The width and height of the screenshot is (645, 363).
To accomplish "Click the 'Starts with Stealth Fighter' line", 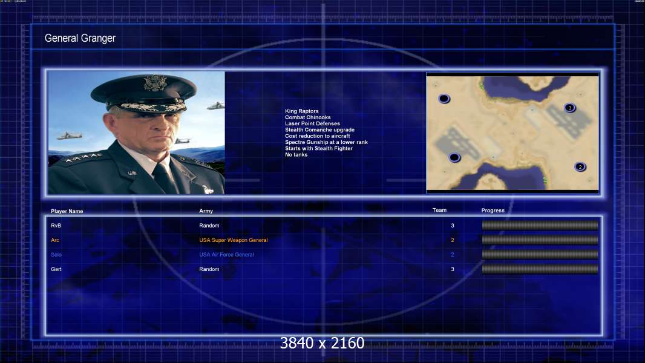I will (319, 148).
